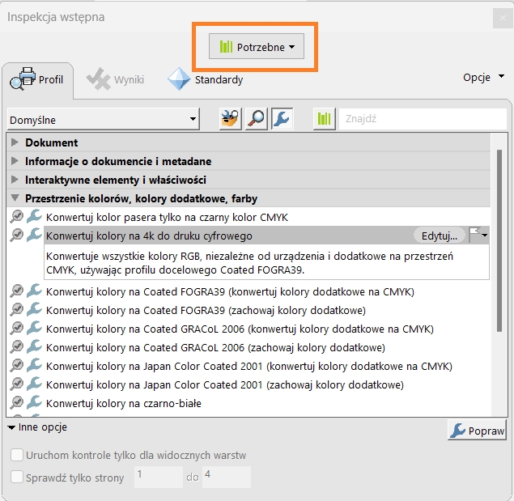
Task: Click check icon of czarno-białe row
Action: pos(17,402)
